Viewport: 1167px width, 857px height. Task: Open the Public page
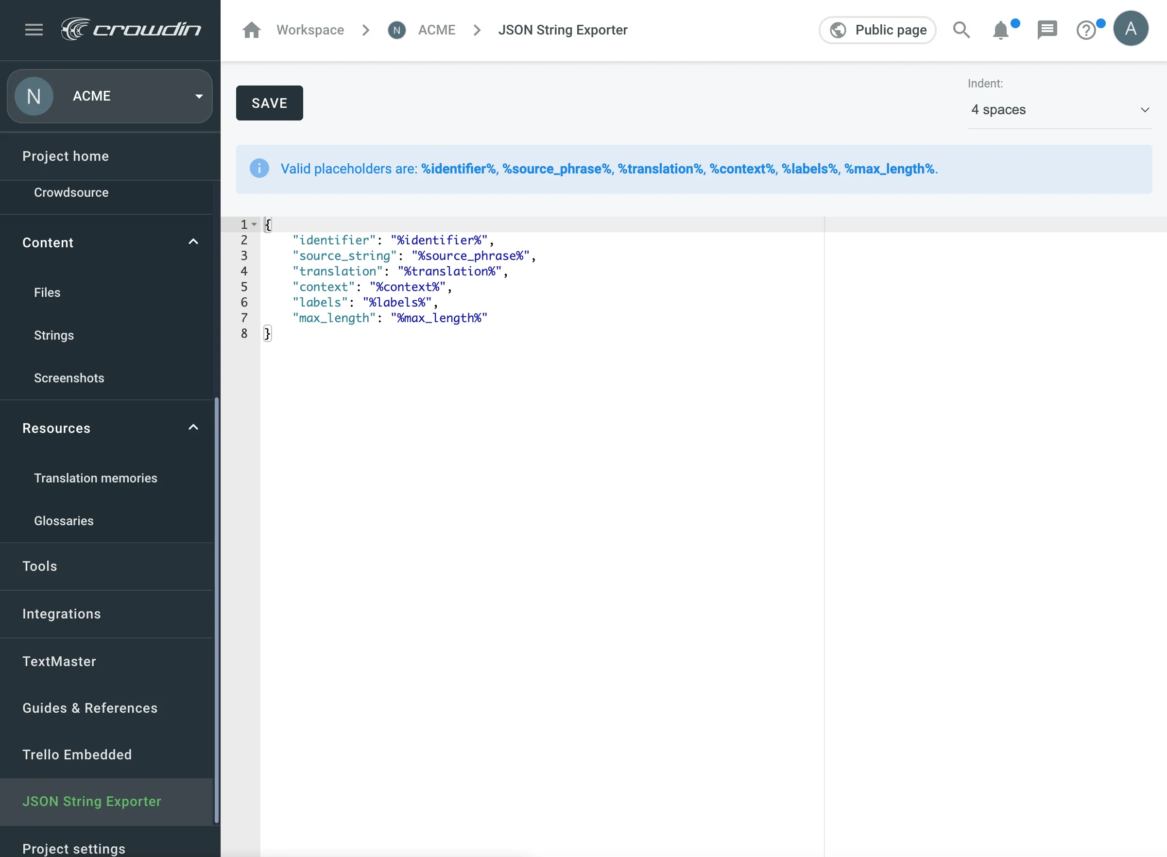[x=876, y=30]
